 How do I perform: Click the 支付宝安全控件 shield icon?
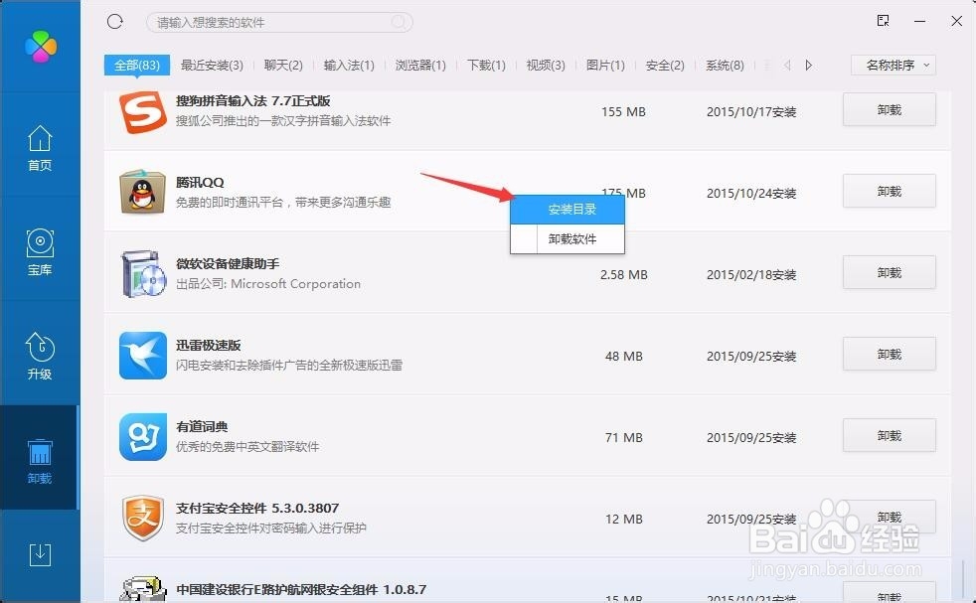pos(143,519)
